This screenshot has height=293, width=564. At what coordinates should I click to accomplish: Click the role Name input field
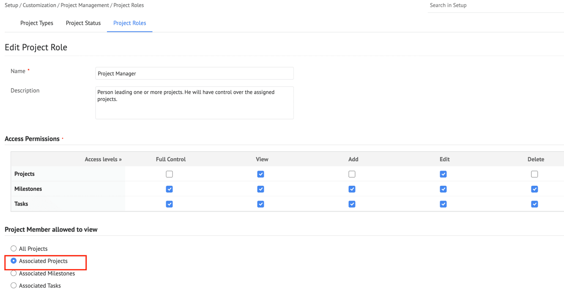[x=194, y=73]
